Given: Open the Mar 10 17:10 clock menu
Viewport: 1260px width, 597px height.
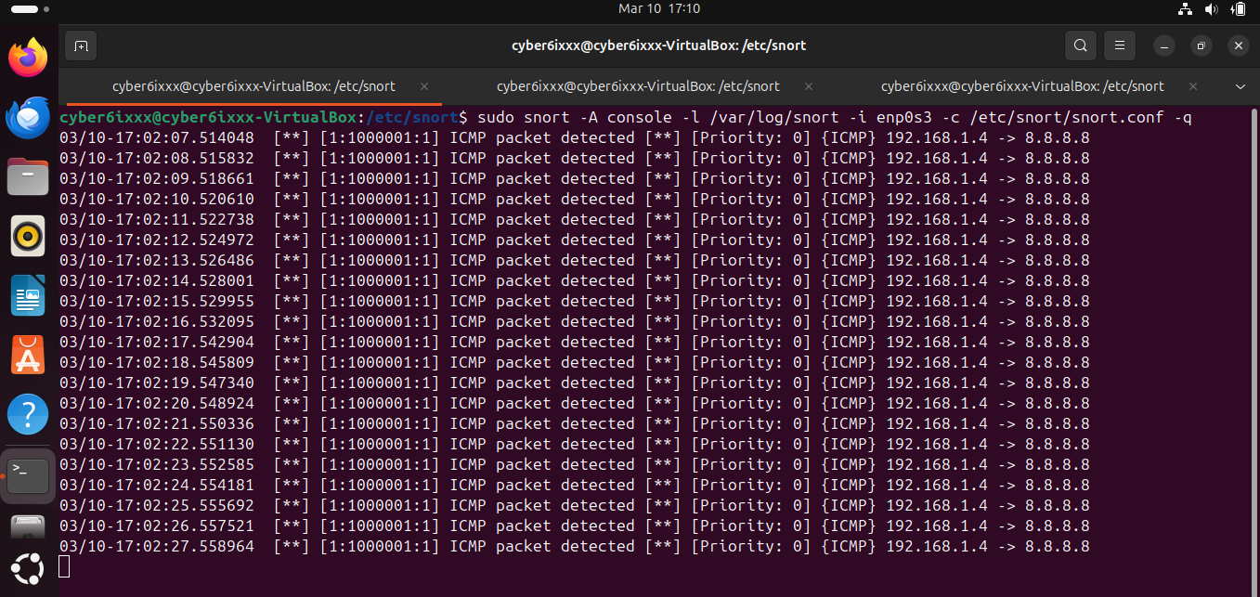Looking at the screenshot, I should [x=658, y=8].
